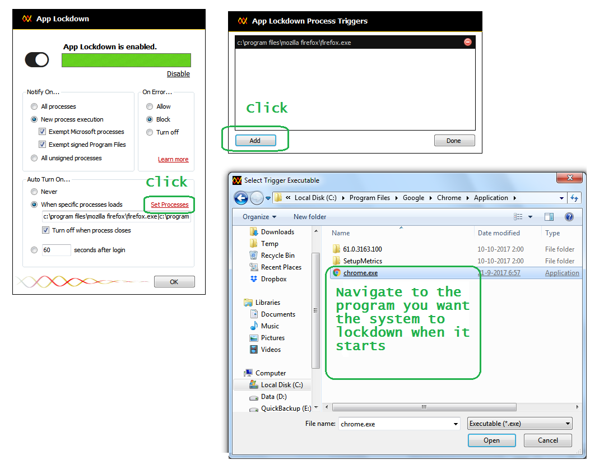This screenshot has width=590, height=469.
Task: Click the Disable link
Action: (x=178, y=74)
